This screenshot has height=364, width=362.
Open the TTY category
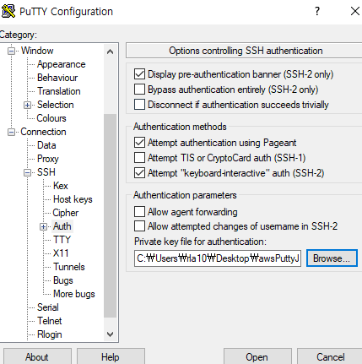click(x=62, y=240)
